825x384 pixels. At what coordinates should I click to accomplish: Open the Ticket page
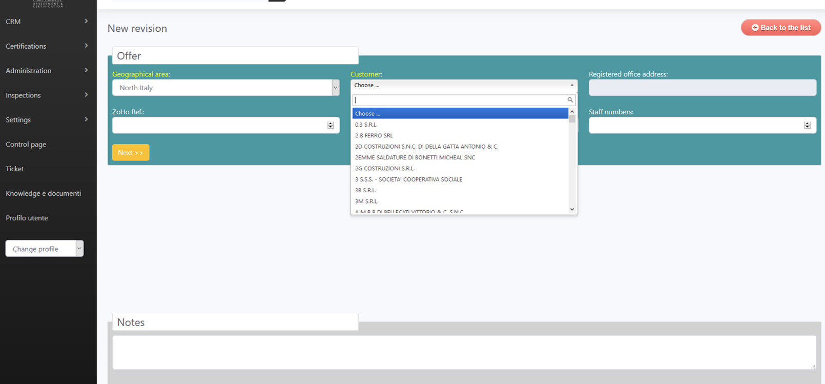pos(15,169)
